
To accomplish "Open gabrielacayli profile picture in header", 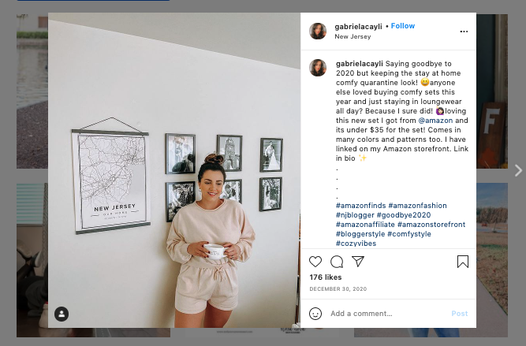I will (318, 31).
